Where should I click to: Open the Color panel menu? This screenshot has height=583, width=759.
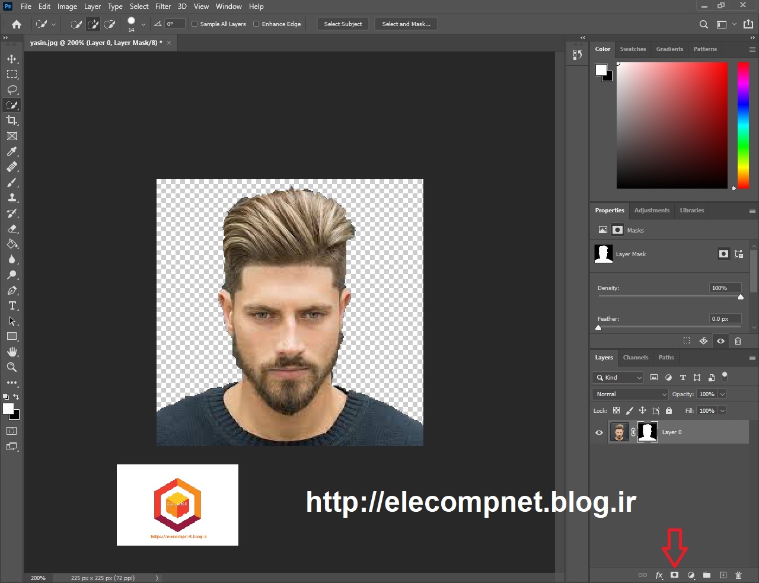(x=752, y=49)
